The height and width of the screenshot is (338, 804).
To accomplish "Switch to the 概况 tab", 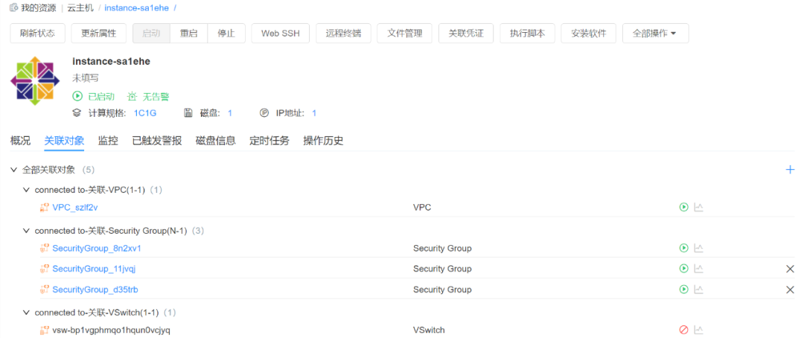I will coord(21,141).
